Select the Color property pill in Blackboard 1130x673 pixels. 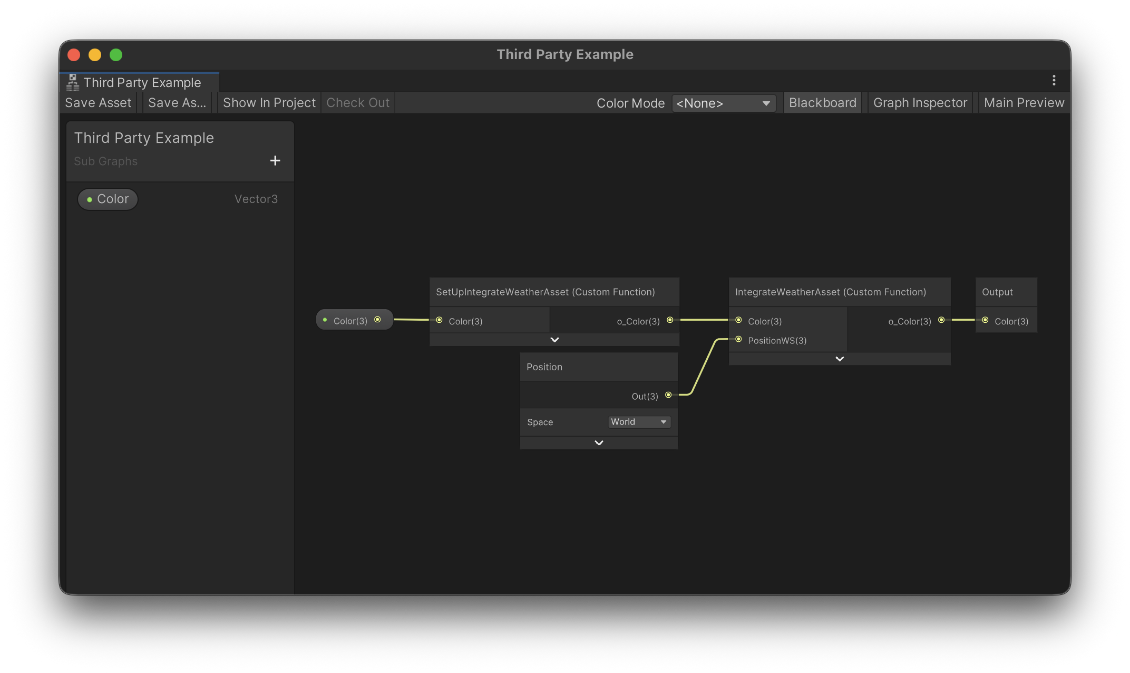108,199
